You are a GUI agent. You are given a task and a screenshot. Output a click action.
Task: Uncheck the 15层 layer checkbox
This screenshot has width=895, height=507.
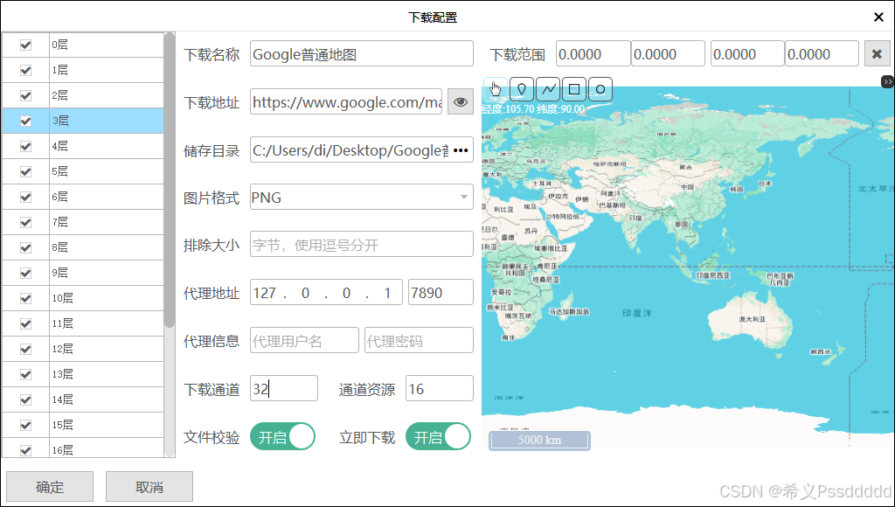click(25, 425)
